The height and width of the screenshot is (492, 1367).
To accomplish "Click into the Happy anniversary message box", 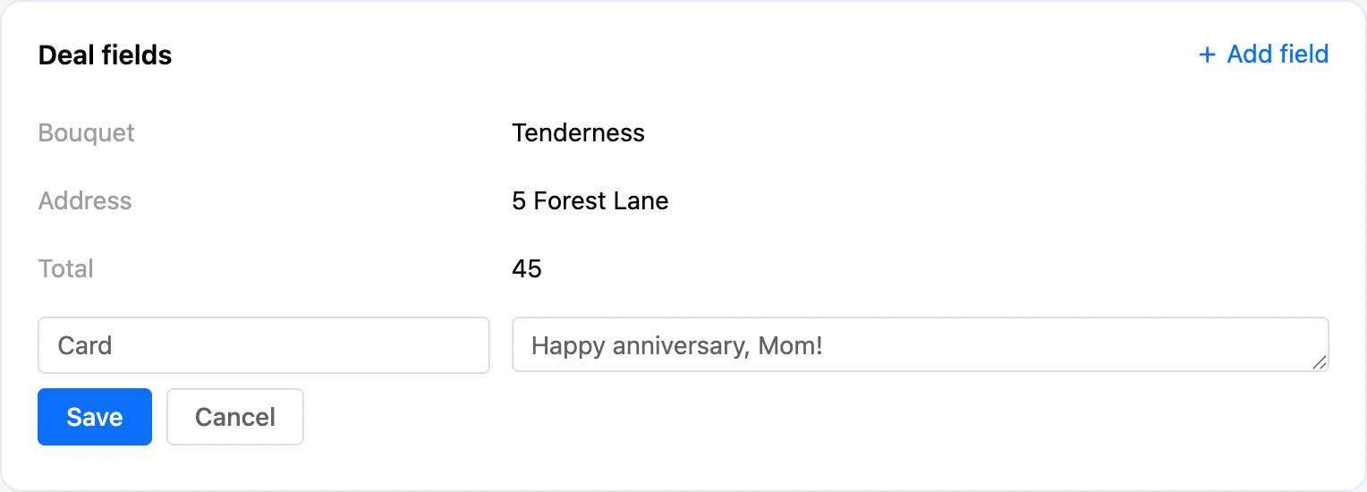I will click(x=920, y=344).
